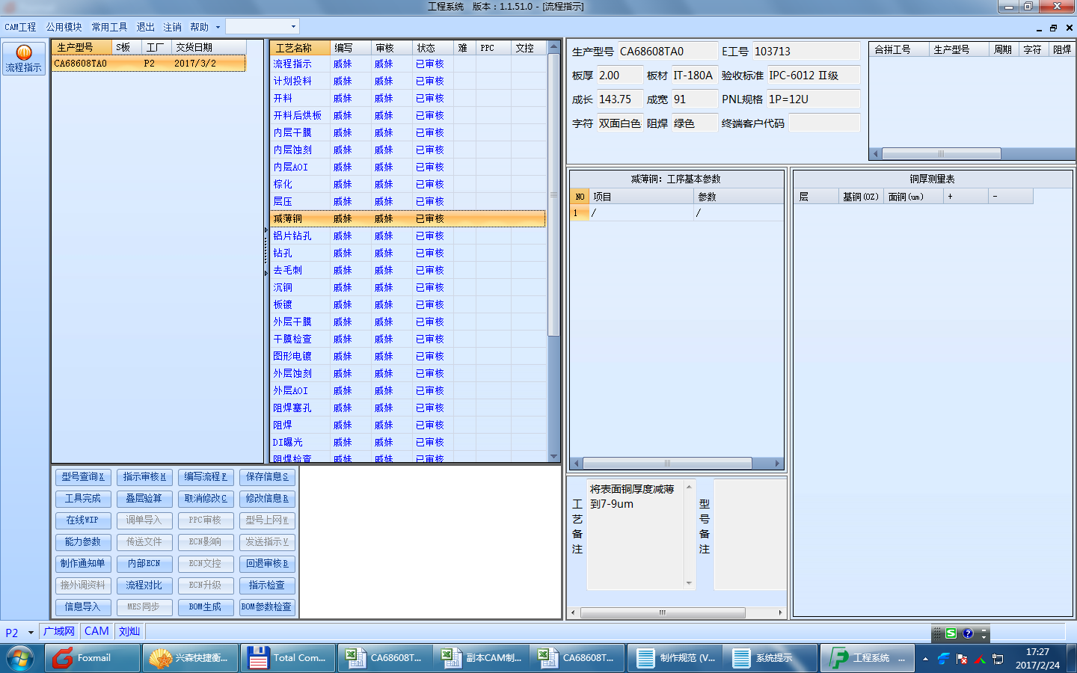The height and width of the screenshot is (673, 1077).
Task: Click the 终端客户代码 input field
Action: click(824, 123)
